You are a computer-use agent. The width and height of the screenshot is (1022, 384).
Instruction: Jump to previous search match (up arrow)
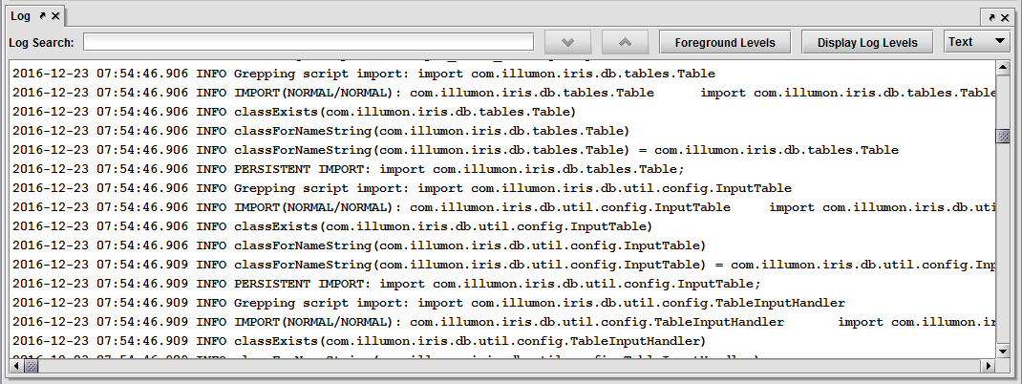(x=626, y=42)
